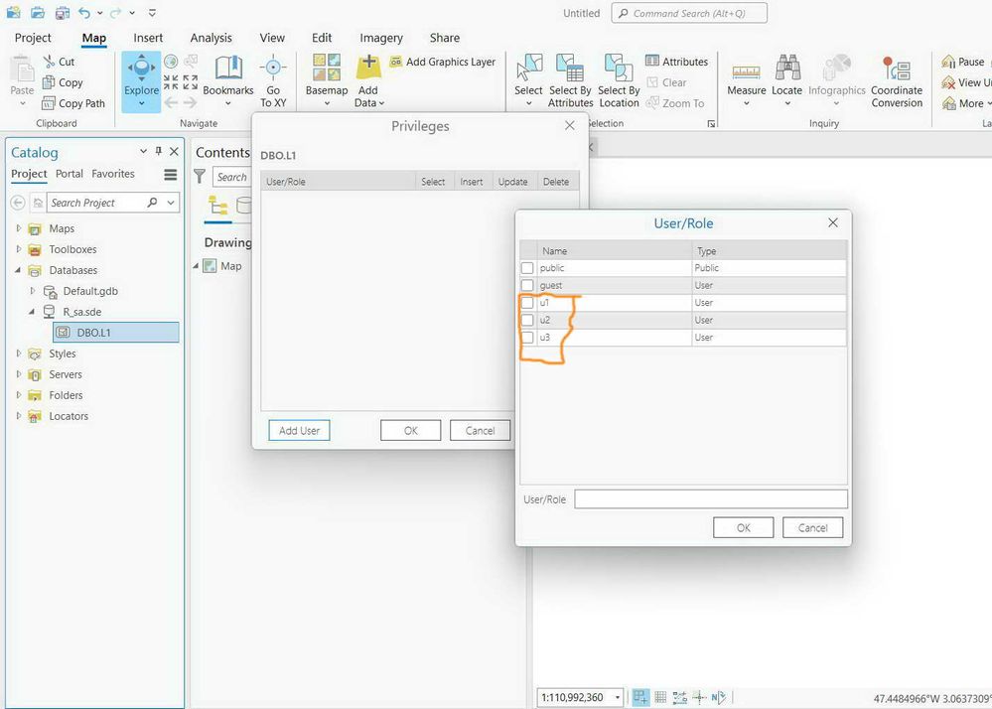Collapse the Databases node
The width and height of the screenshot is (992, 709).
(18, 270)
